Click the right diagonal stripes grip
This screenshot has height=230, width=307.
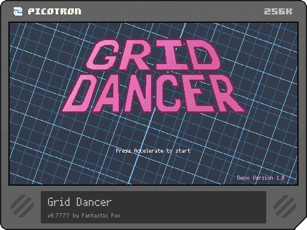tap(285, 206)
